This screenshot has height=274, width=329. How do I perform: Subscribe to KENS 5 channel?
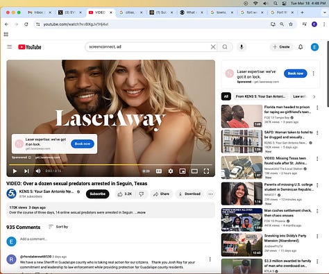[97, 194]
